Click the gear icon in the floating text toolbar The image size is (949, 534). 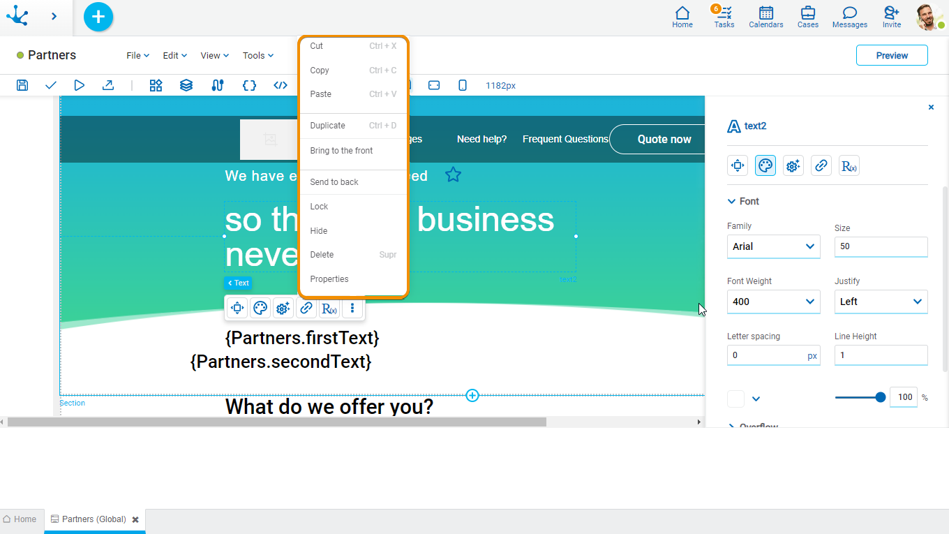point(283,308)
